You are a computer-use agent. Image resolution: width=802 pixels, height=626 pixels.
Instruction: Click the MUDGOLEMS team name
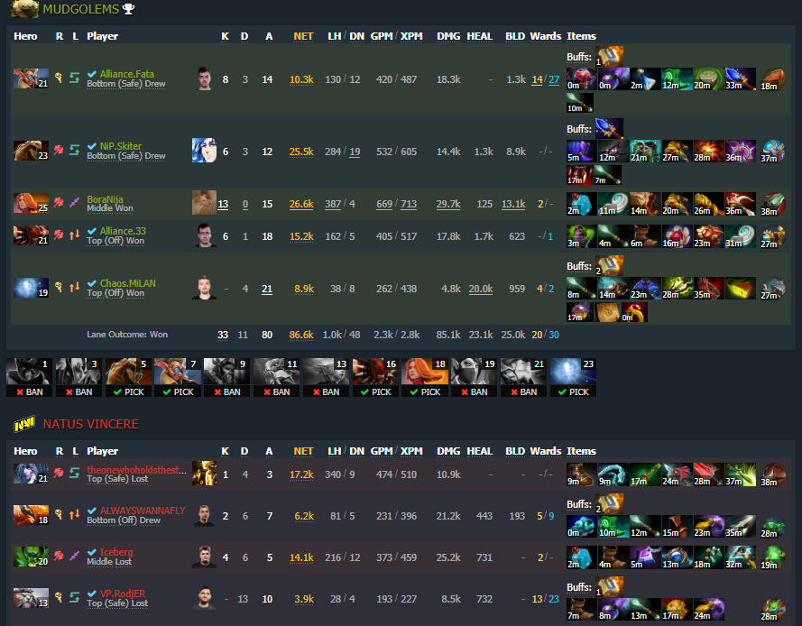coord(81,9)
